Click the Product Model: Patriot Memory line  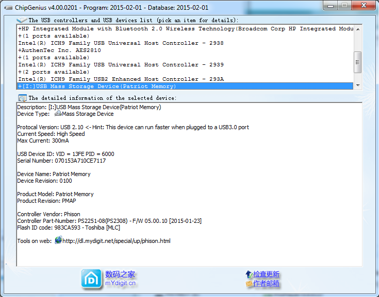(x=55, y=194)
